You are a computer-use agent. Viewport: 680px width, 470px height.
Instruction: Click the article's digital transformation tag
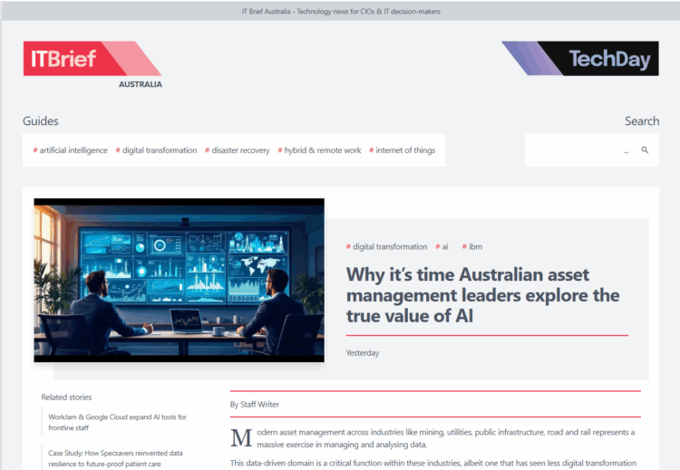point(386,246)
